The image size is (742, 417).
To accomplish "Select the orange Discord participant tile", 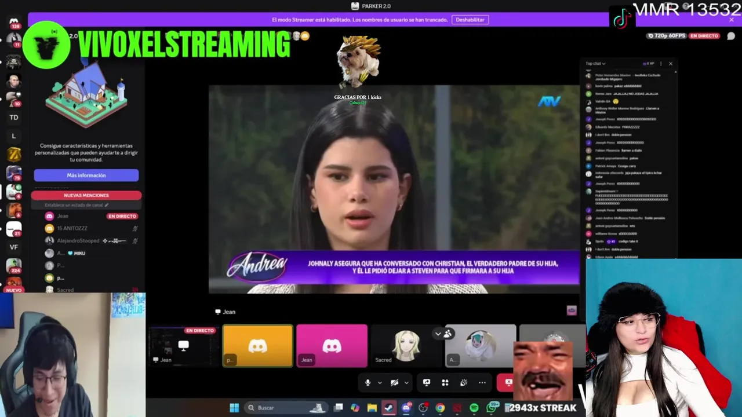I will click(257, 346).
